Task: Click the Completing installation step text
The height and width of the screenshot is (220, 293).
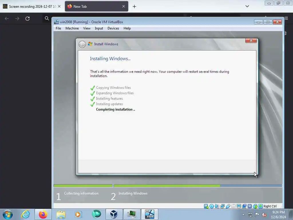Action: coord(116,109)
